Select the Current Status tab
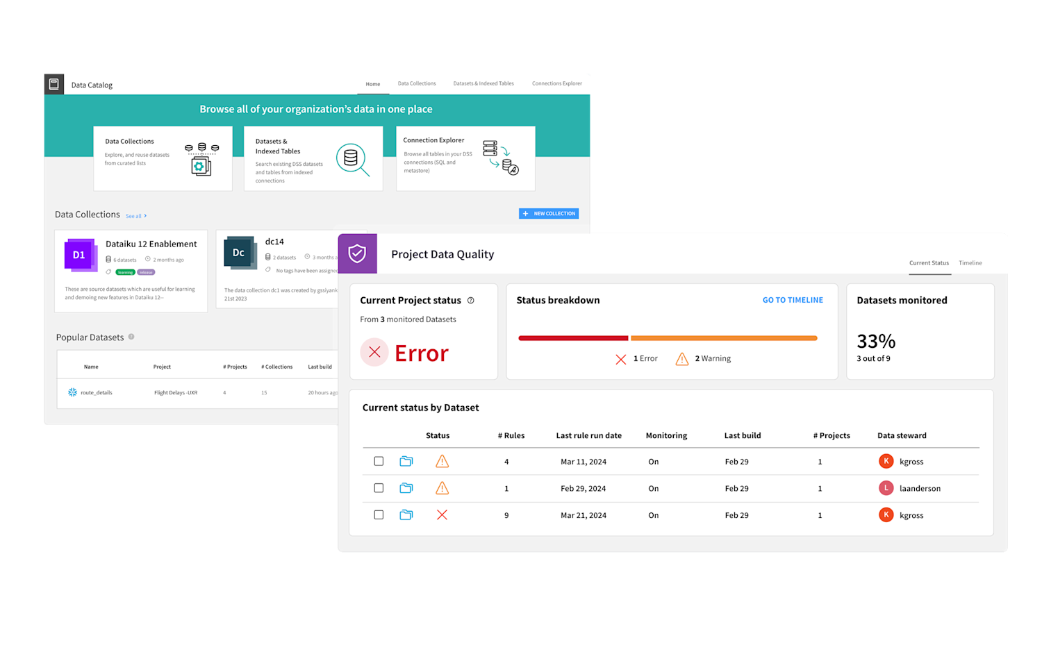Image resolution: width=1042 pixels, height=661 pixels. pyautogui.click(x=929, y=263)
